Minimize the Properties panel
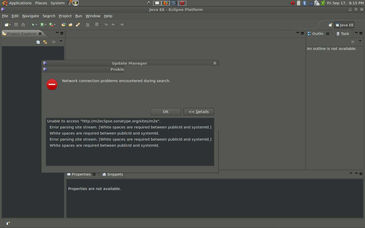The image size is (365, 228). (x=356, y=173)
